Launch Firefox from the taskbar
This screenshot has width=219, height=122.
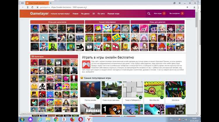pos(72,119)
